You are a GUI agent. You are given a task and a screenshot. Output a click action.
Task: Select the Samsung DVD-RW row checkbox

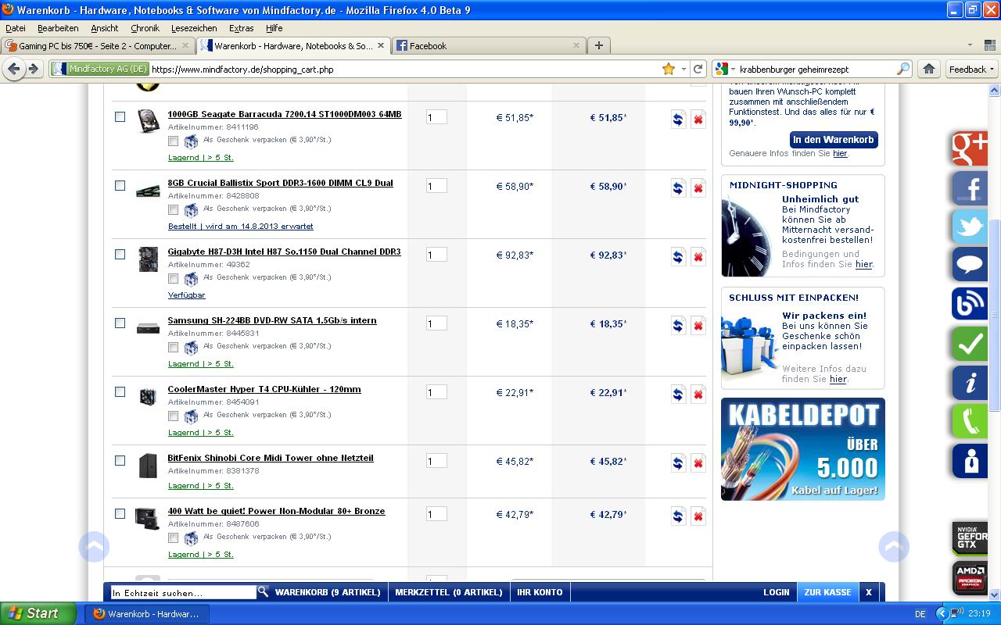(120, 323)
